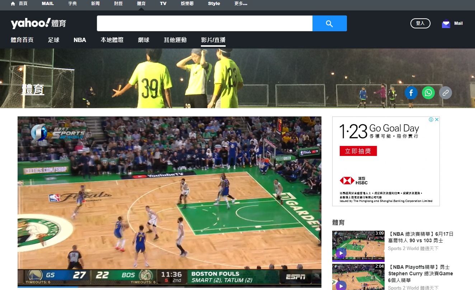This screenshot has height=290, width=475.
Task: Switch to the 足球 tab
Action: click(x=54, y=40)
